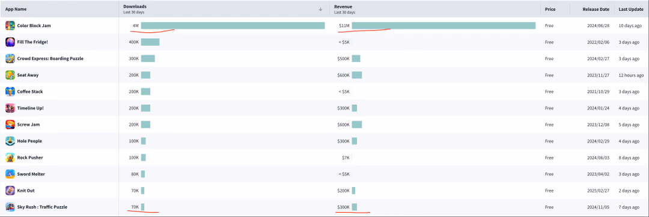Open the Sky Rush : Traffic Puzzle icon

click(x=10, y=207)
